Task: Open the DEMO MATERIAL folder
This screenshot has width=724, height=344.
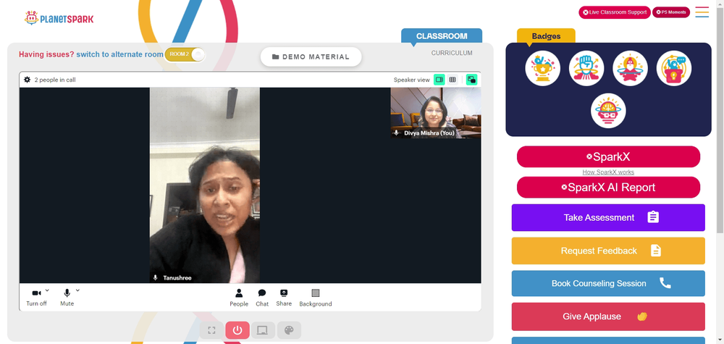Action: 311,56
